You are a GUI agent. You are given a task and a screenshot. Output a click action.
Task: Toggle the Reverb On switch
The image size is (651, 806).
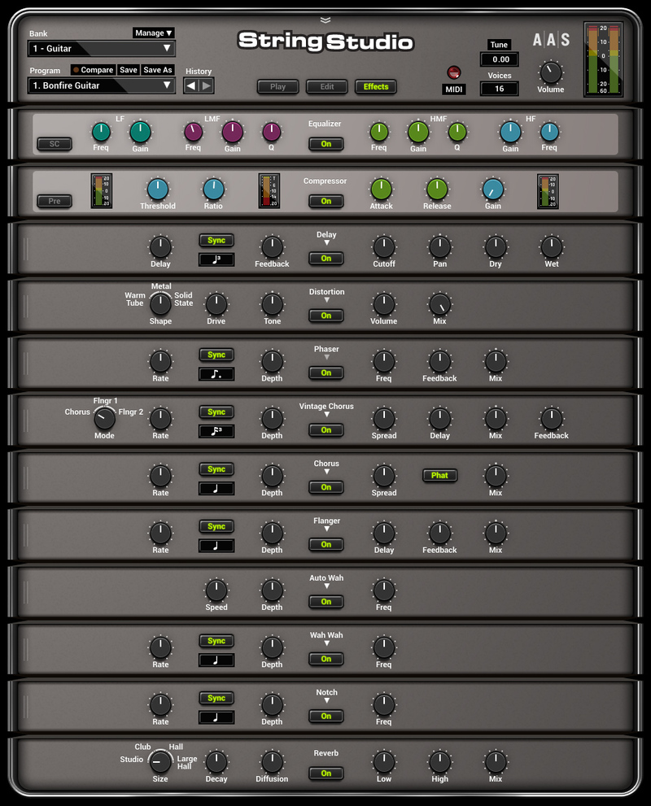coord(326,773)
